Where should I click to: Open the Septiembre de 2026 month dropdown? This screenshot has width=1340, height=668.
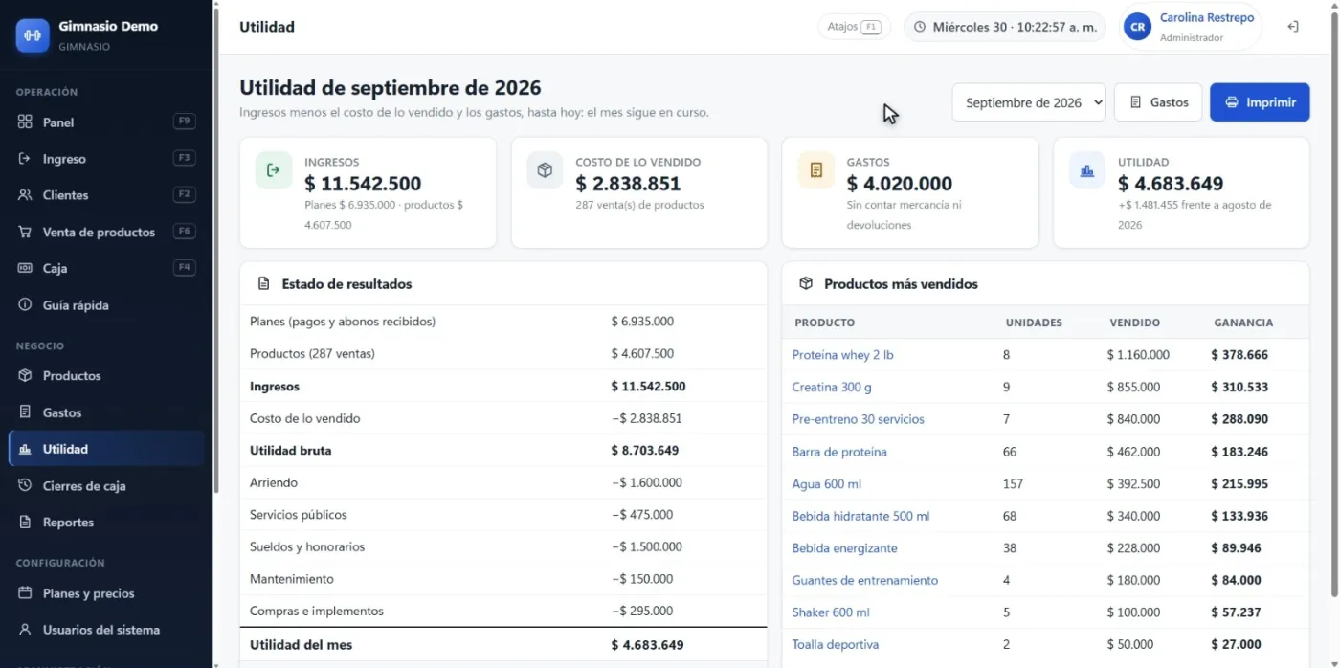point(1029,102)
